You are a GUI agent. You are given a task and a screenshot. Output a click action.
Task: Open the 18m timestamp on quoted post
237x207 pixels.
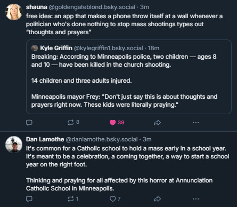[154, 48]
